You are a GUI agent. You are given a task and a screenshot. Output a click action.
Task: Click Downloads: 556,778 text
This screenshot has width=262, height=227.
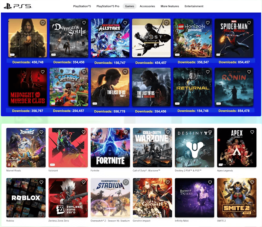(x=110, y=112)
